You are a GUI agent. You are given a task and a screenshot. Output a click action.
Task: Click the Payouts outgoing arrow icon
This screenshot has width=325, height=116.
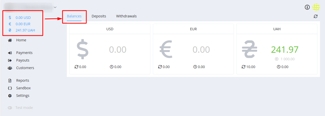pyautogui.click(x=10, y=60)
